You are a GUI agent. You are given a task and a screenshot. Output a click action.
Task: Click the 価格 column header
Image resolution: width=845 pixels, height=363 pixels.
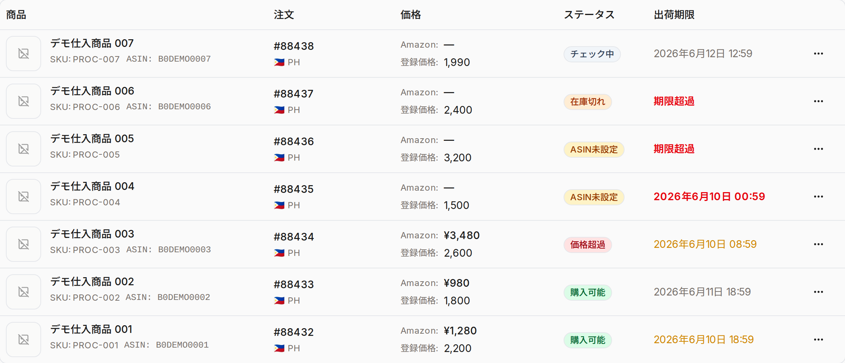pyautogui.click(x=411, y=15)
